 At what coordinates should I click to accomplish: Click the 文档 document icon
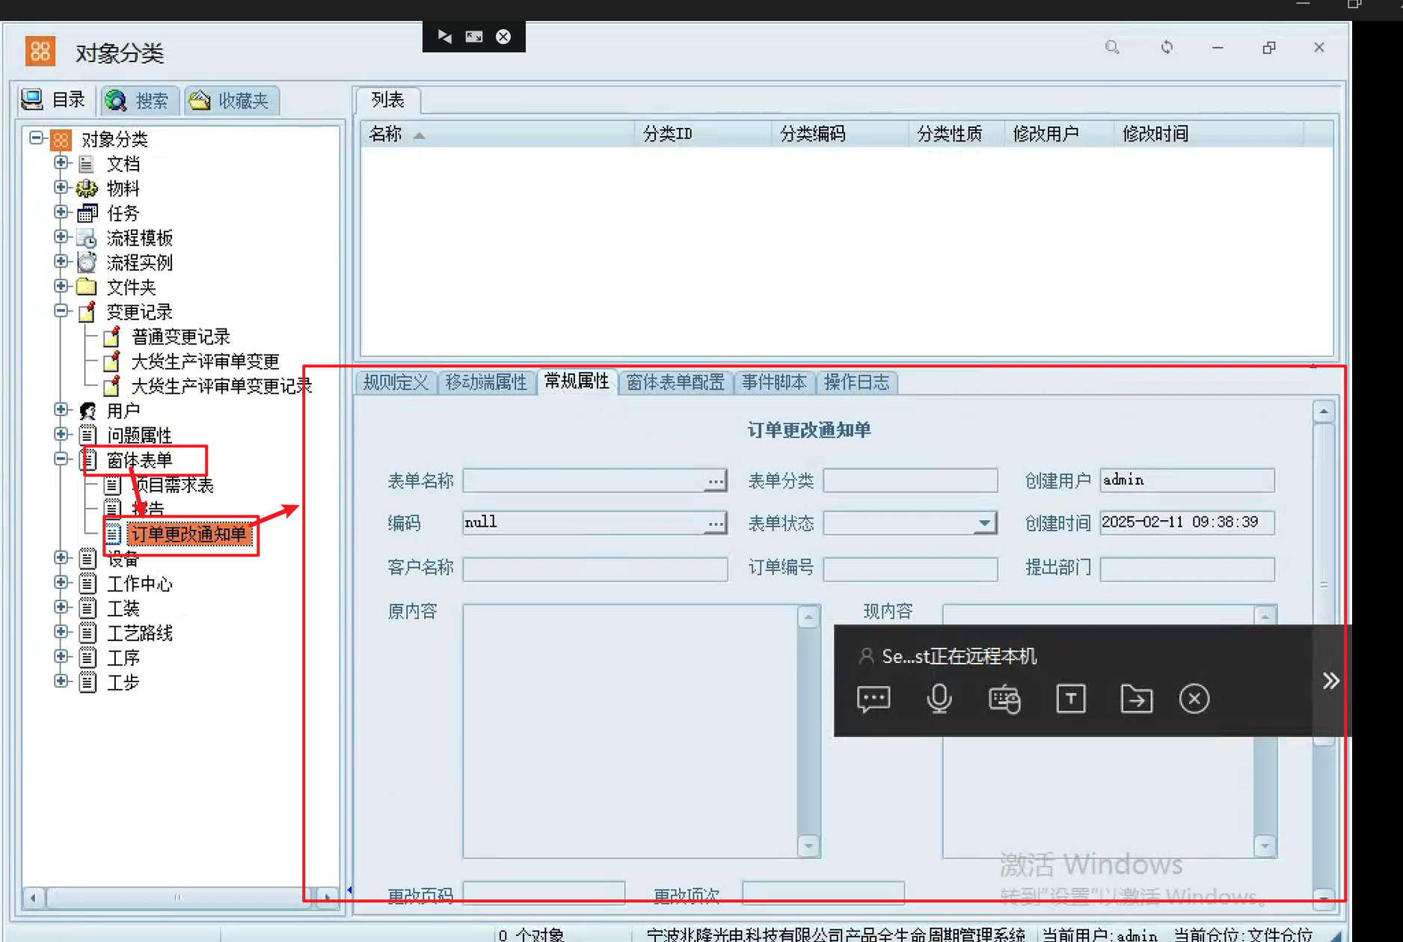coord(87,163)
